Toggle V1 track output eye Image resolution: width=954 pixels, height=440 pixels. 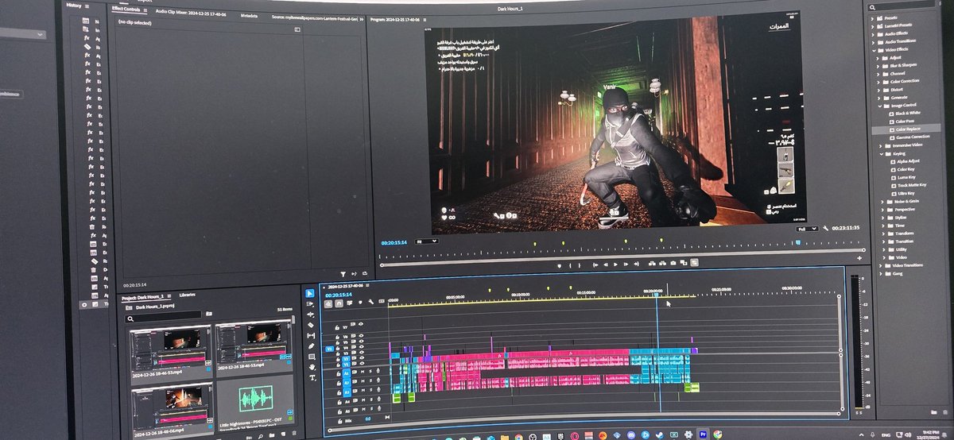[x=362, y=363]
